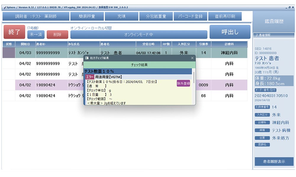296x177 pixels.
Task: Close the 処方チェック結果 dialog
Action: (x=192, y=58)
